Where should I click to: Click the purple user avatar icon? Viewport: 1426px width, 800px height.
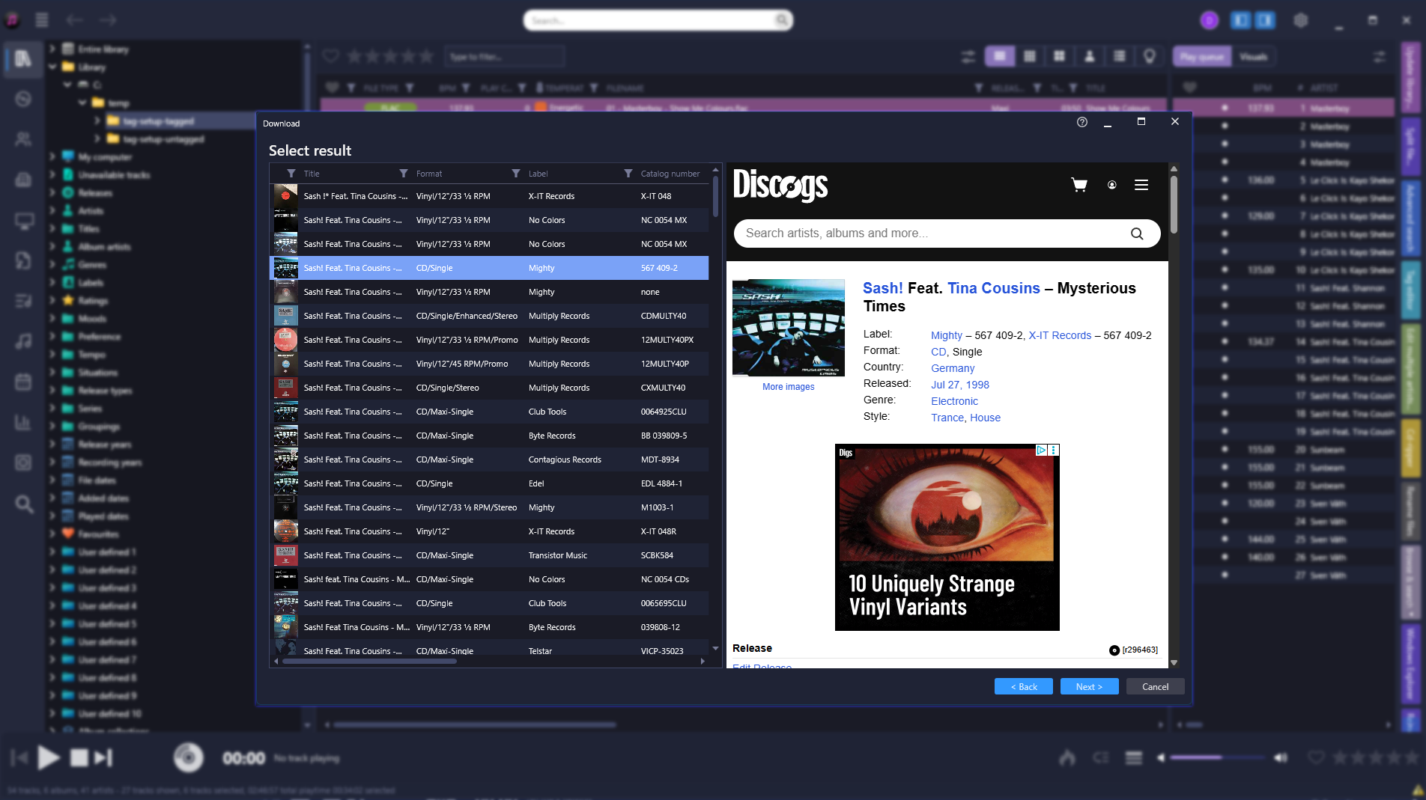coord(1209,20)
